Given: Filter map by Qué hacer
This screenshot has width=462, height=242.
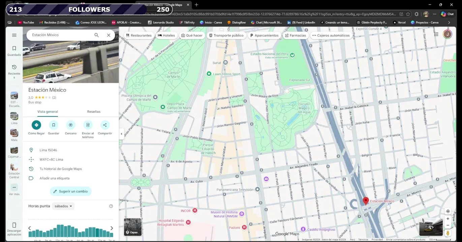Looking at the screenshot, I should [x=192, y=35].
